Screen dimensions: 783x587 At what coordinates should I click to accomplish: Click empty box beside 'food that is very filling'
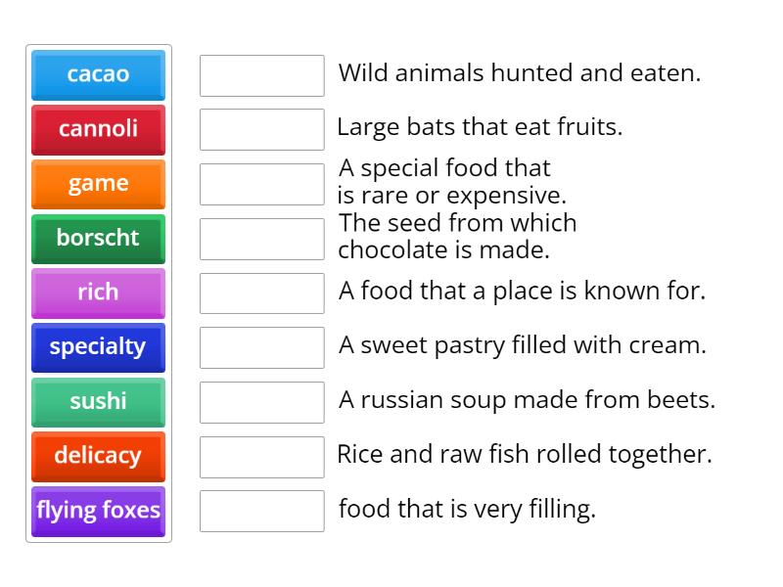pos(261,511)
